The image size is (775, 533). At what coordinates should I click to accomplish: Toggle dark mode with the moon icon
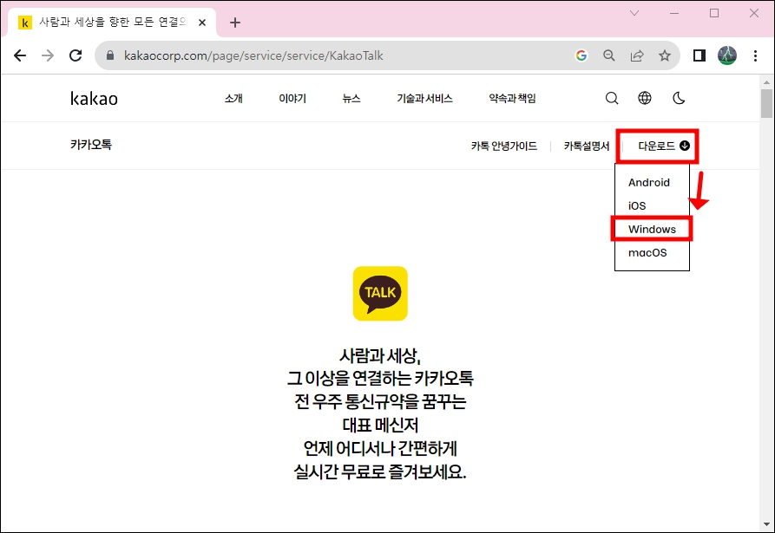pos(679,98)
